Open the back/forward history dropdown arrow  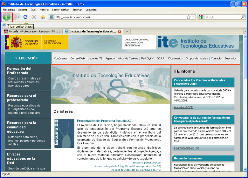click(x=18, y=17)
